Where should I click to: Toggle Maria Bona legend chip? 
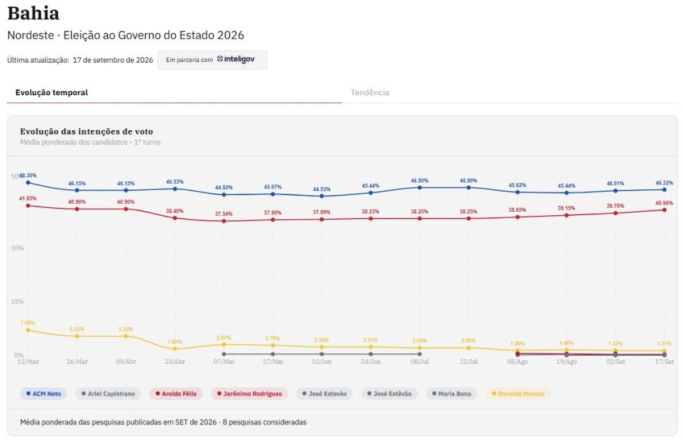(452, 394)
